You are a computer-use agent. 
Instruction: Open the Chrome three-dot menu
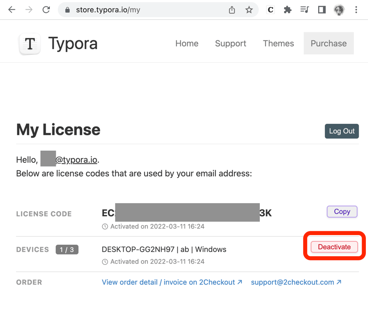356,10
